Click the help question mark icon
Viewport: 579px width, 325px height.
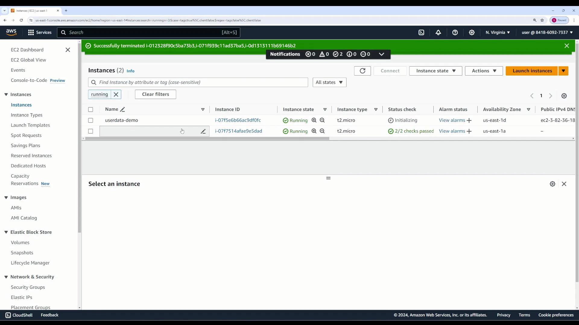455,32
